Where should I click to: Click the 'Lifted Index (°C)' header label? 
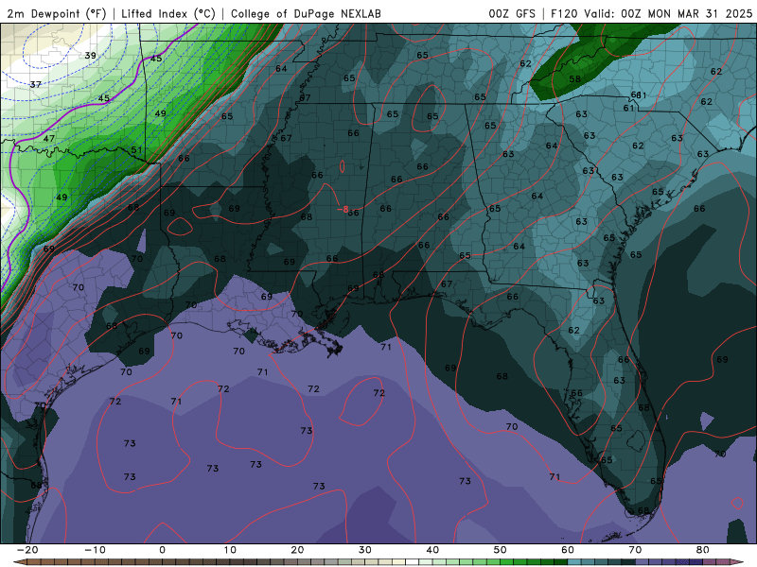click(168, 13)
